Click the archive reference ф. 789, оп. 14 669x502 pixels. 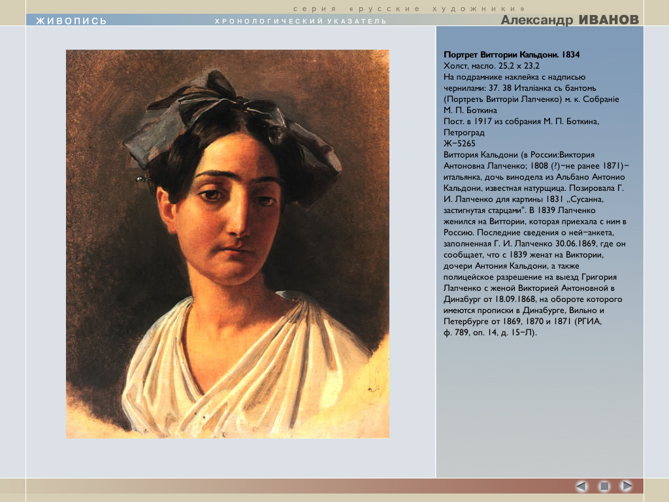click(x=489, y=333)
